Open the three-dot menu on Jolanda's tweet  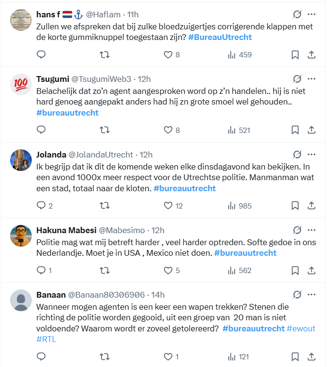pos(312,155)
